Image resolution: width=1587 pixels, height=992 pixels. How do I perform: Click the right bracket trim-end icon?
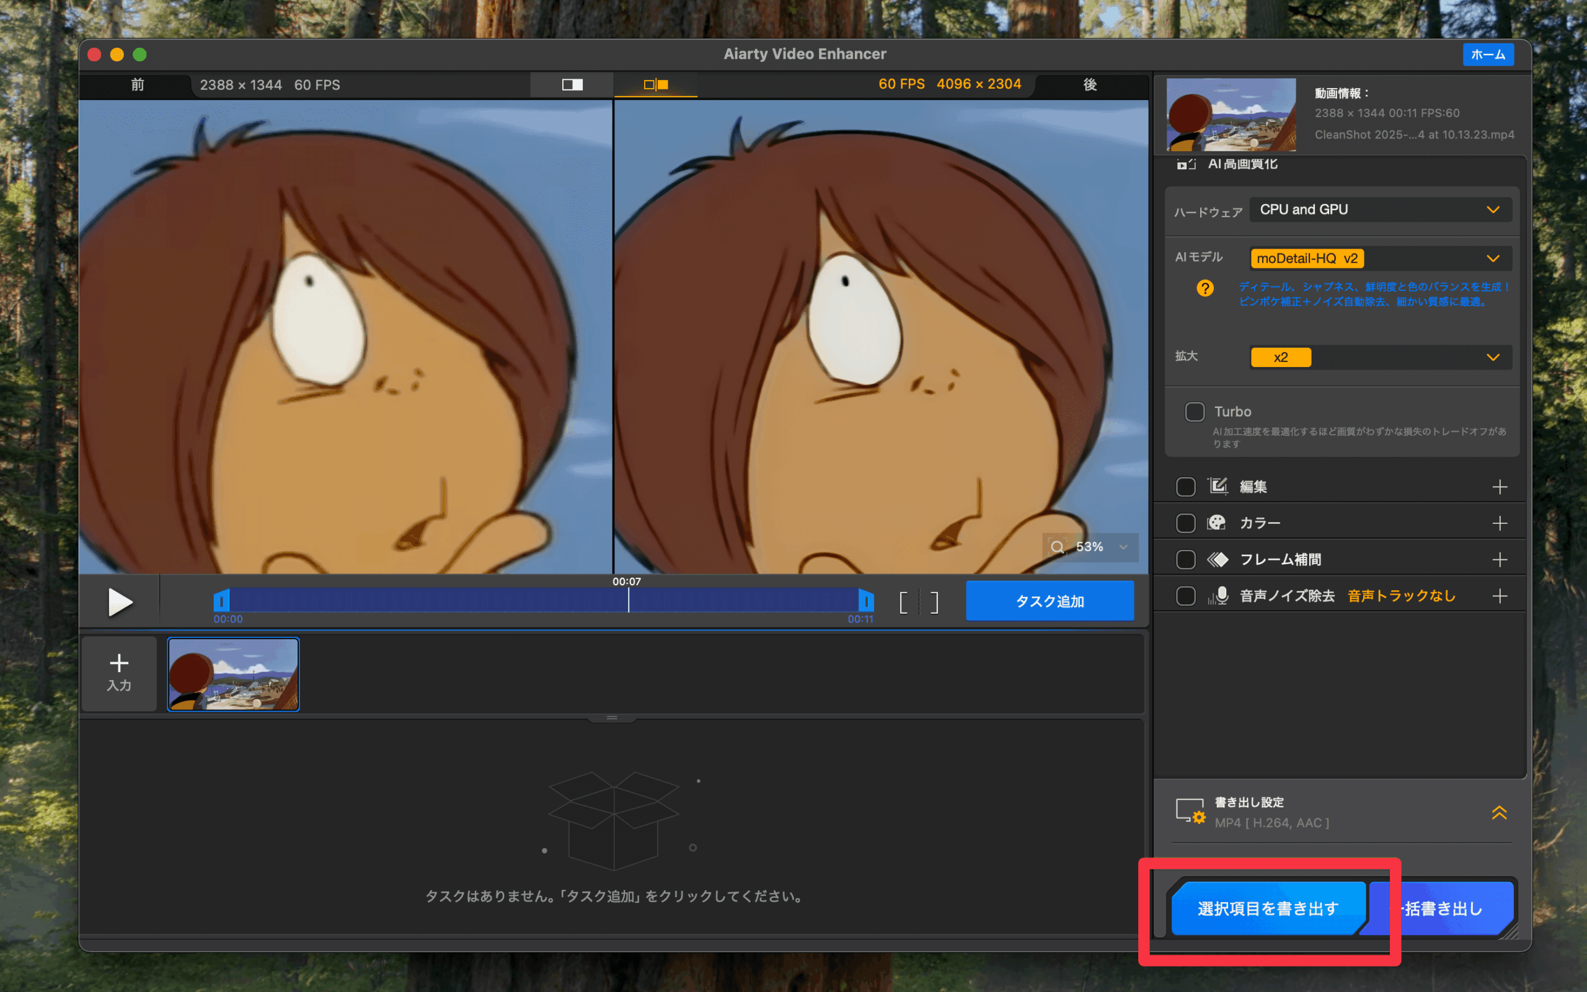934,601
